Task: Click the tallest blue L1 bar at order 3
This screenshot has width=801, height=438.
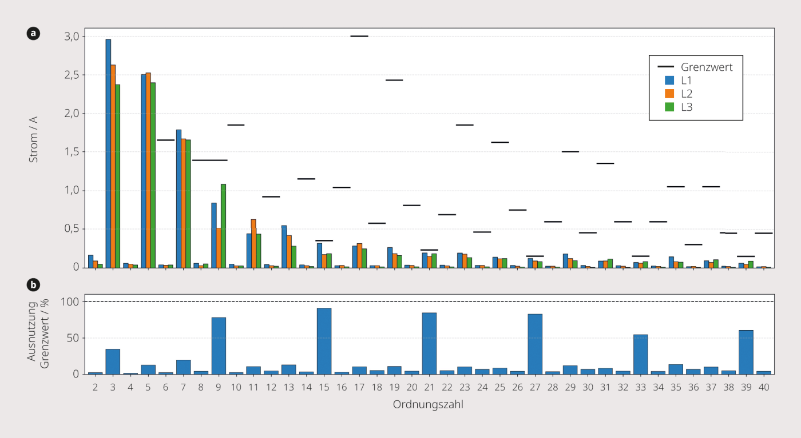Action: point(108,153)
